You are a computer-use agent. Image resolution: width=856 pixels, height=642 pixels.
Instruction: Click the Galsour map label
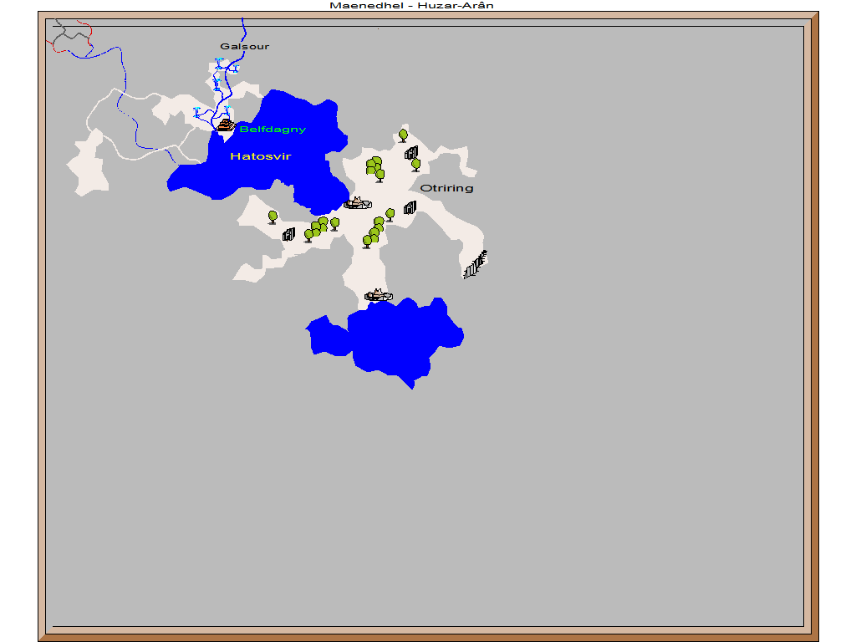(x=245, y=47)
